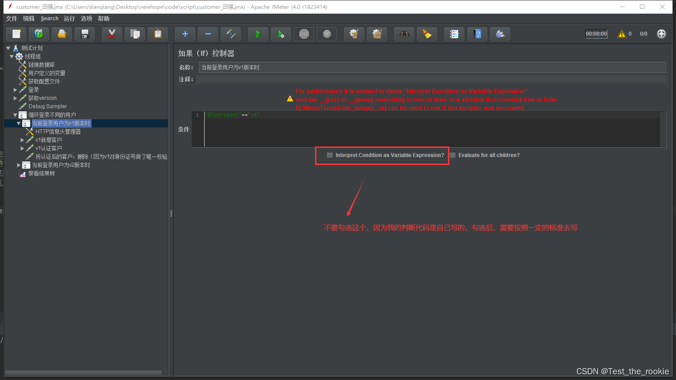Screen dimensions: 676x380
Task: Click the Heap Dump toolbar icon
Action: (500, 34)
